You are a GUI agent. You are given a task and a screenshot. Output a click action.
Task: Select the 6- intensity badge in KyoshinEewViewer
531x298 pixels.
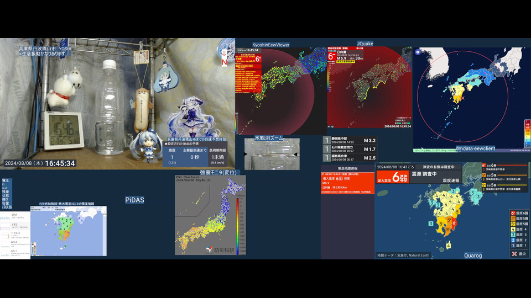[258, 59]
